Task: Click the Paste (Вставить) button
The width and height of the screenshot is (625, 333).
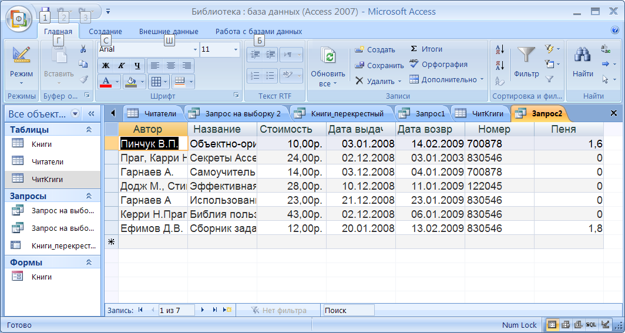Action: point(59,65)
